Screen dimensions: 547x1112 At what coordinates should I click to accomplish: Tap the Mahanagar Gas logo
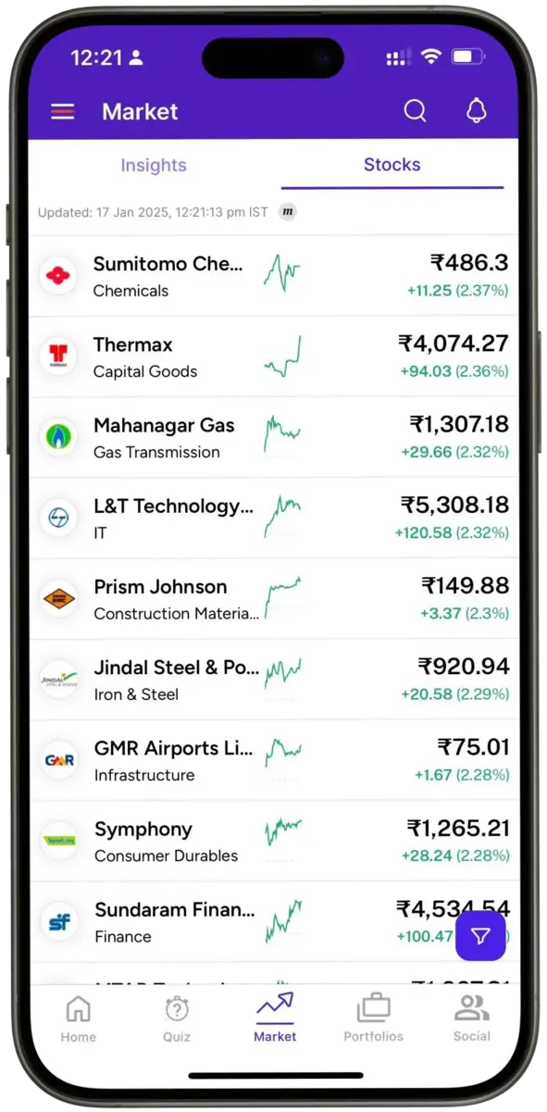tap(58, 437)
